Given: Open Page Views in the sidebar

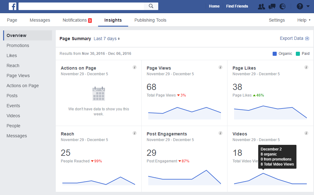Looking at the screenshot, I should pyautogui.click(x=18, y=76).
